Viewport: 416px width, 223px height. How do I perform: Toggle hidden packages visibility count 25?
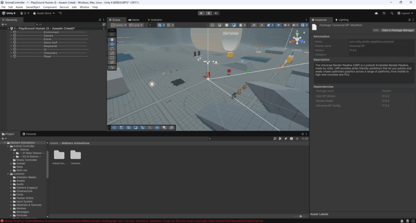[305, 139]
